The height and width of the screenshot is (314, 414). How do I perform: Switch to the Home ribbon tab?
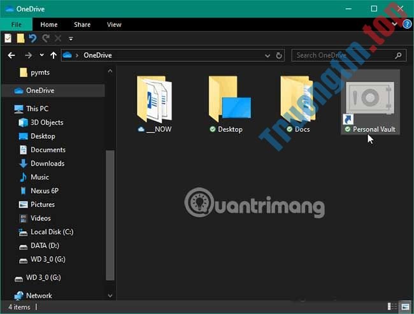(x=49, y=25)
